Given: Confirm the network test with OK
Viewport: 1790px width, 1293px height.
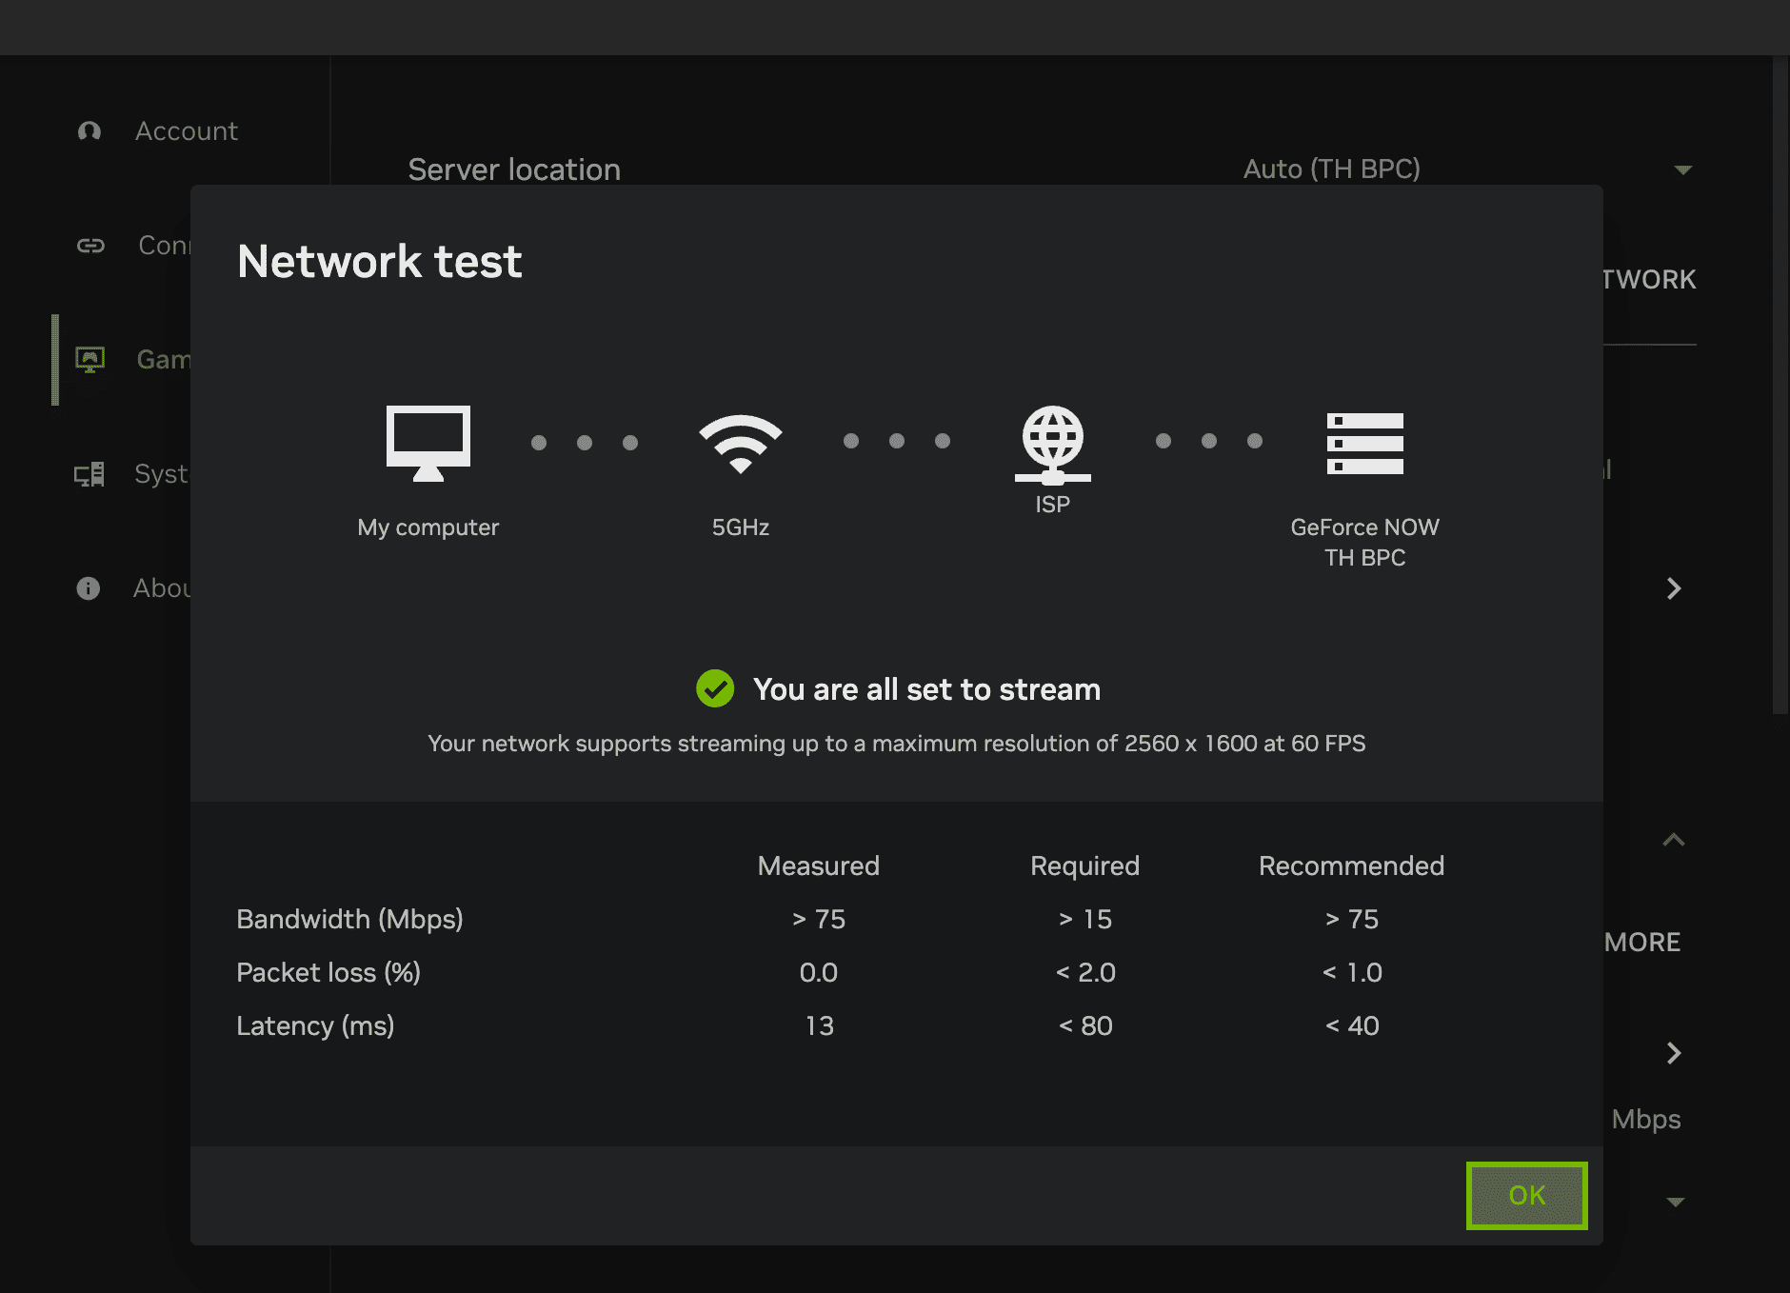Looking at the screenshot, I should pos(1526,1195).
